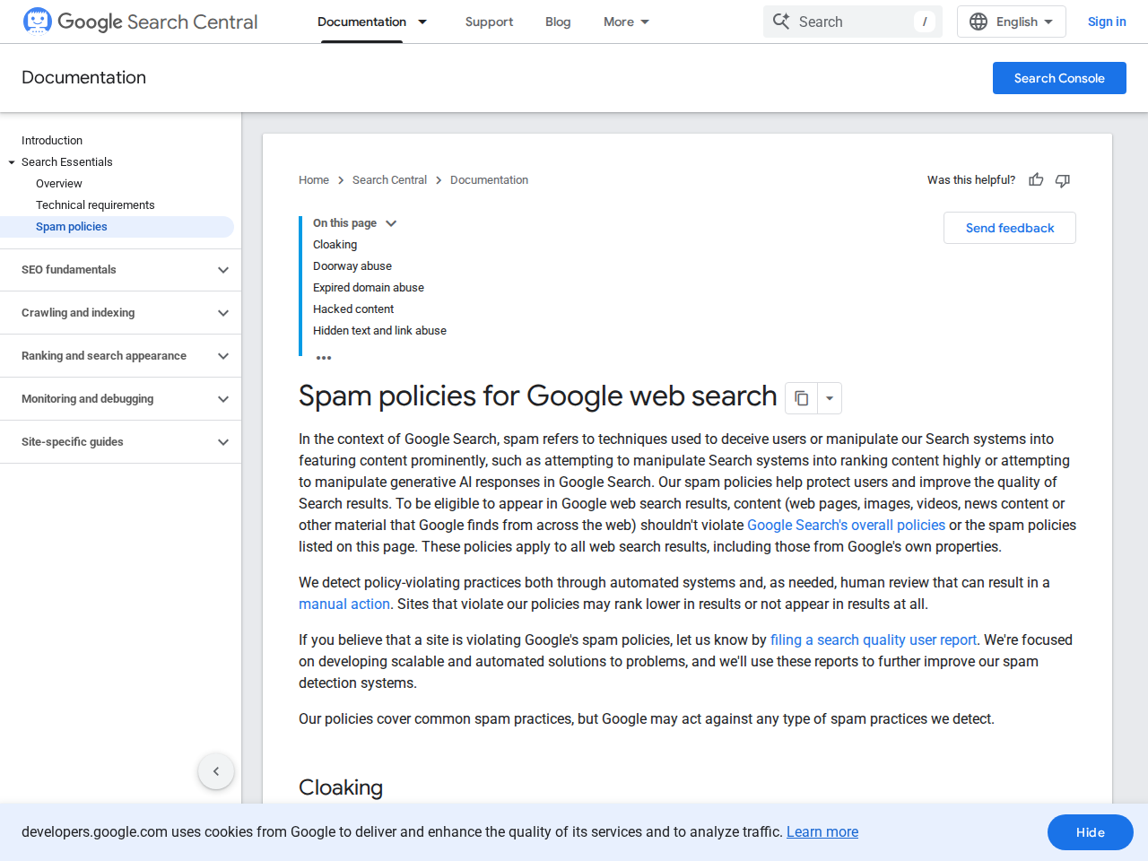Select the Documentation tab in header
The height and width of the screenshot is (861, 1148).
(361, 22)
